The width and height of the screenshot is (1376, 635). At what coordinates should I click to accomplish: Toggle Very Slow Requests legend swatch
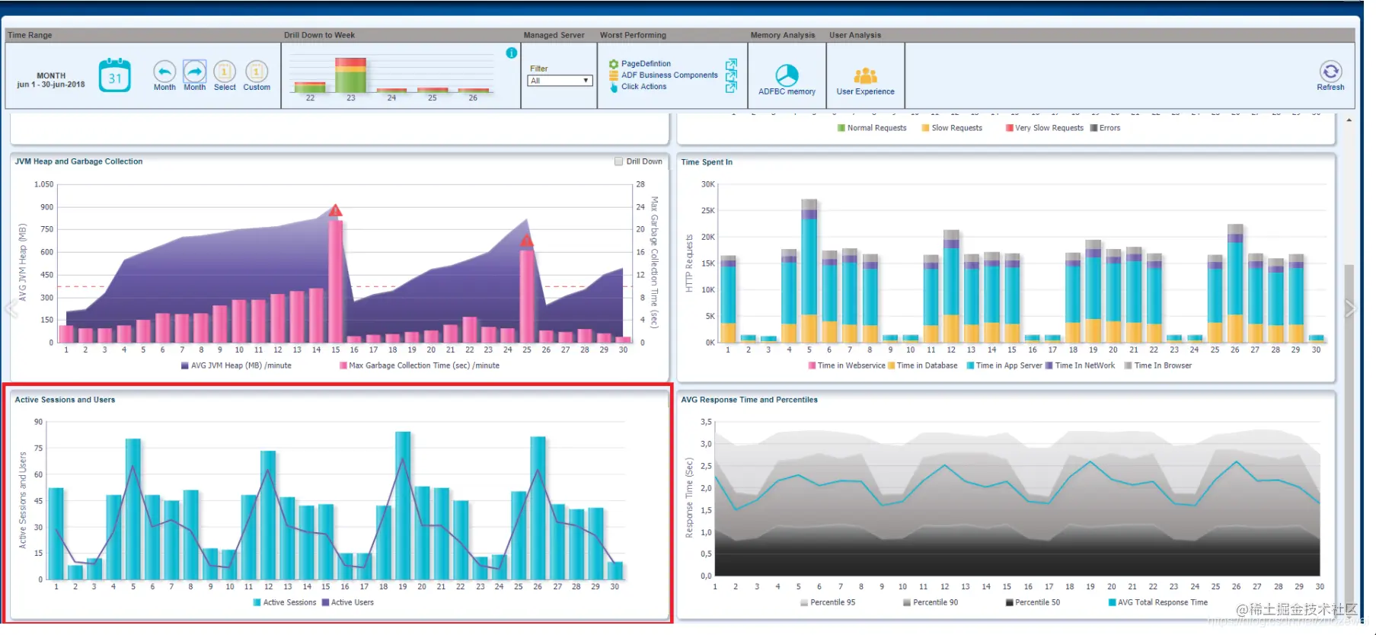tap(1010, 128)
